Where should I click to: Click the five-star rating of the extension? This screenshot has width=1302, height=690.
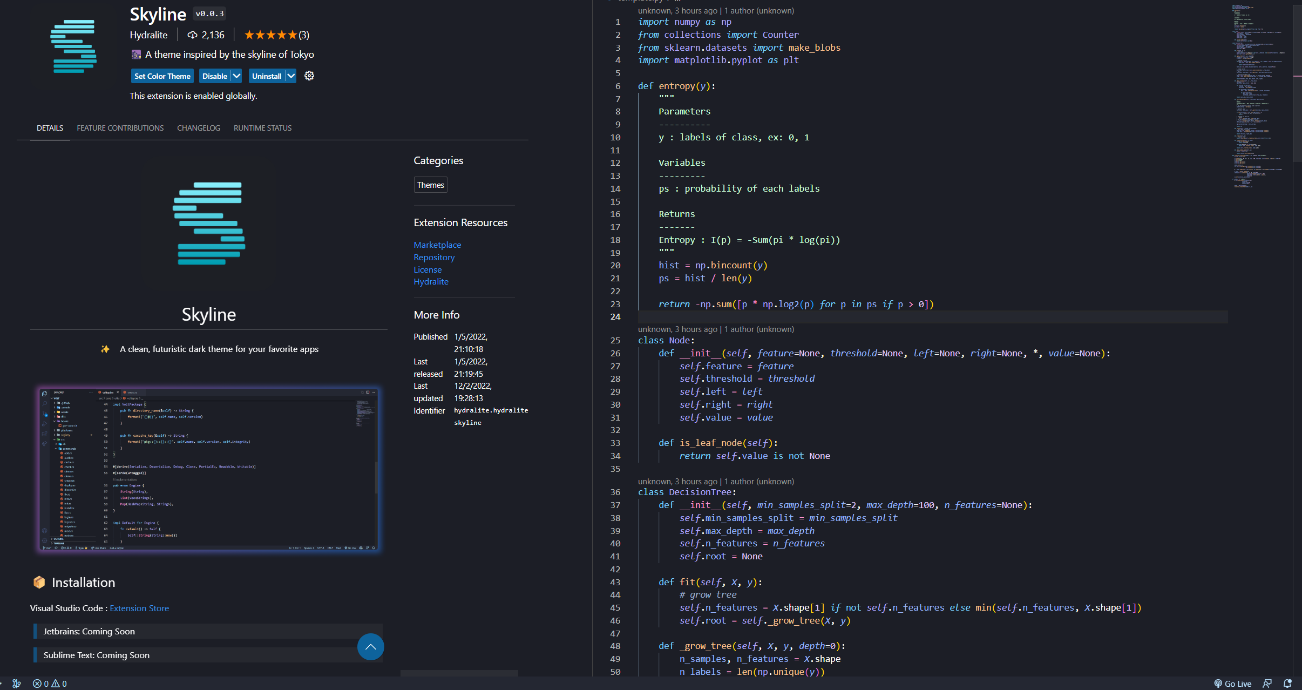click(x=270, y=35)
